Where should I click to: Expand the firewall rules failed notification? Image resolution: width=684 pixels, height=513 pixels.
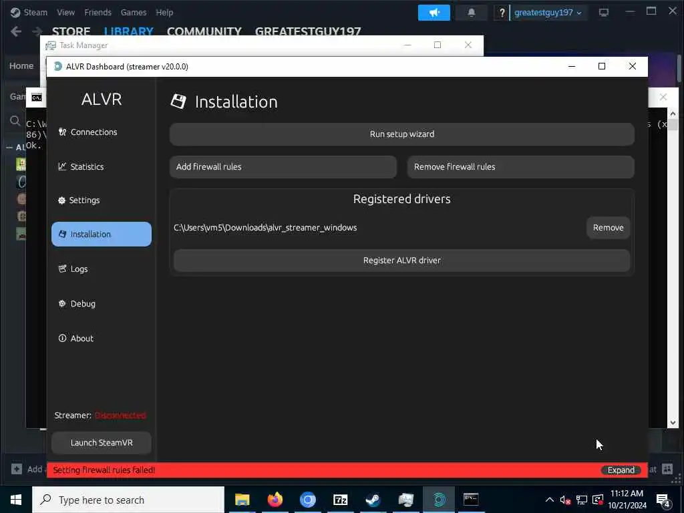click(621, 470)
